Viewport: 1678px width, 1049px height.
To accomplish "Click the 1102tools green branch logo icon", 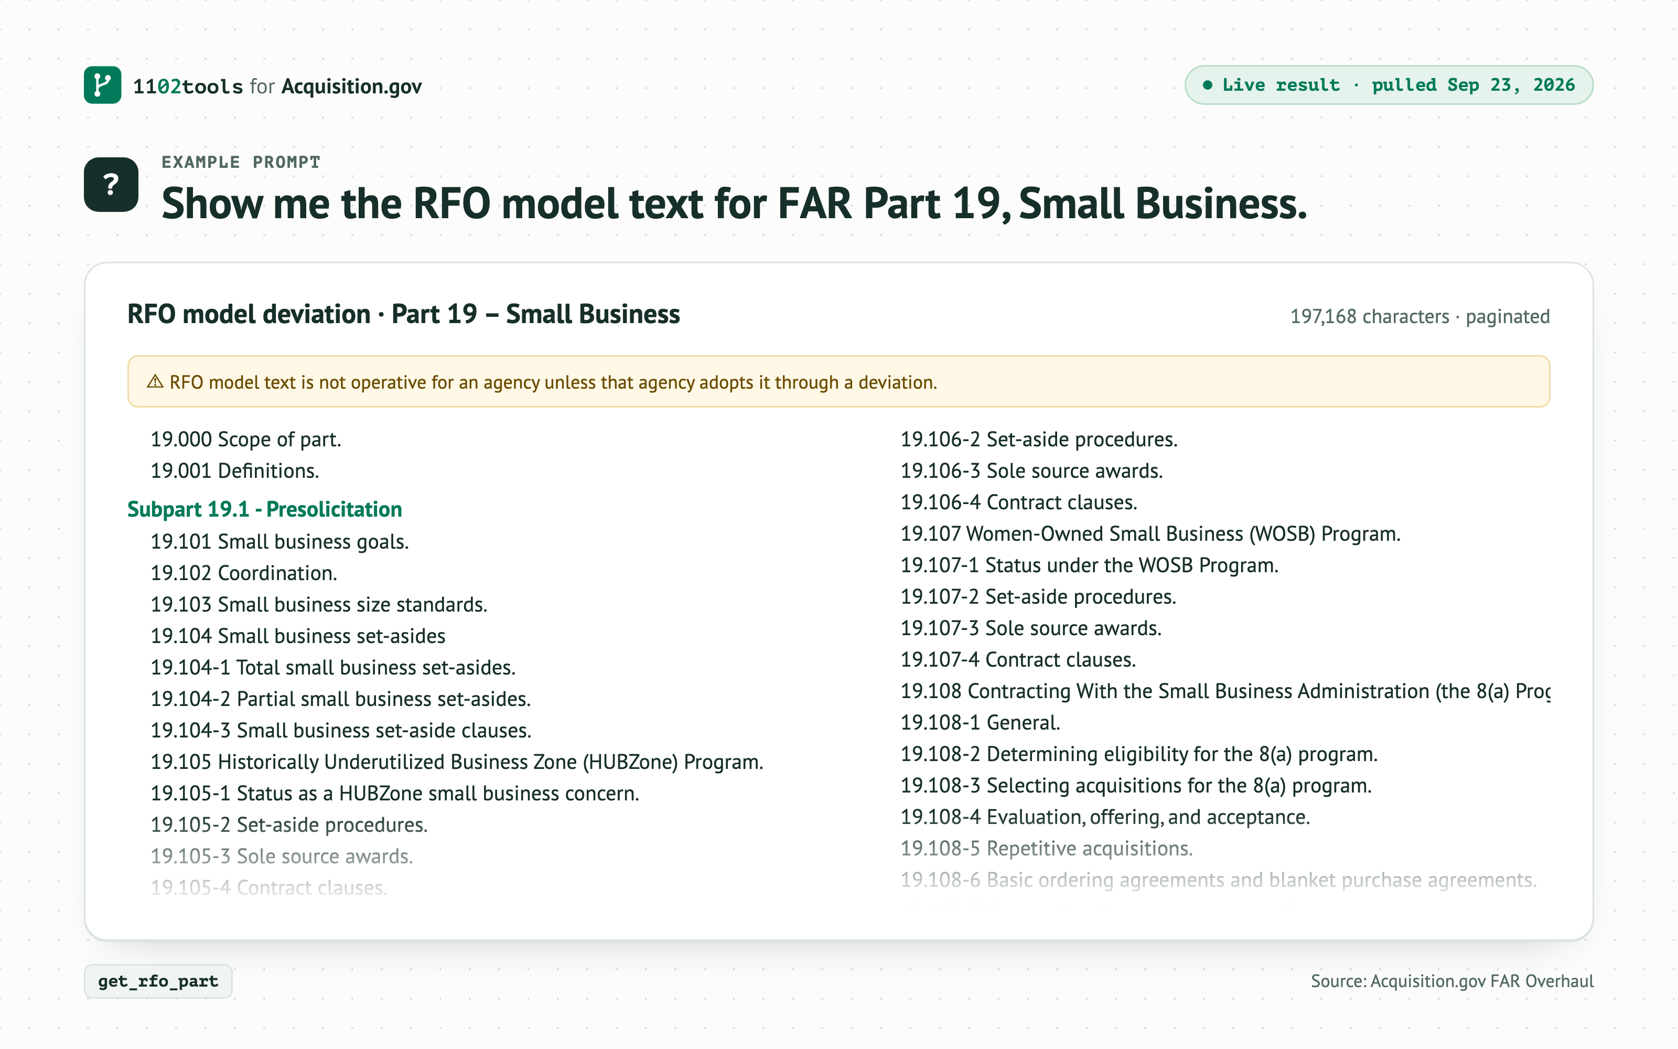I will pyautogui.click(x=103, y=85).
